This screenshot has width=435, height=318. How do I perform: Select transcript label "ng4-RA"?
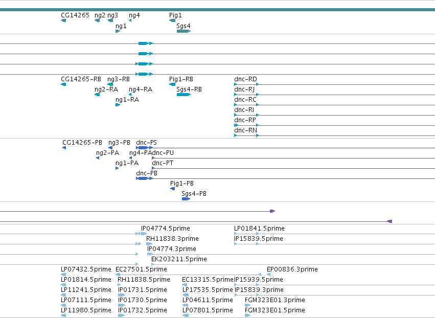coord(141,89)
